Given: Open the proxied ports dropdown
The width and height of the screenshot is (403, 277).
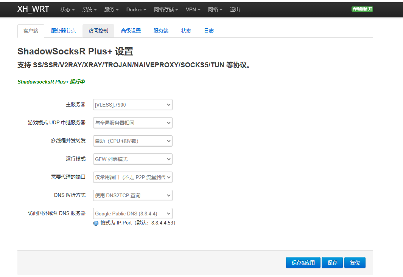Looking at the screenshot, I should [132, 177].
